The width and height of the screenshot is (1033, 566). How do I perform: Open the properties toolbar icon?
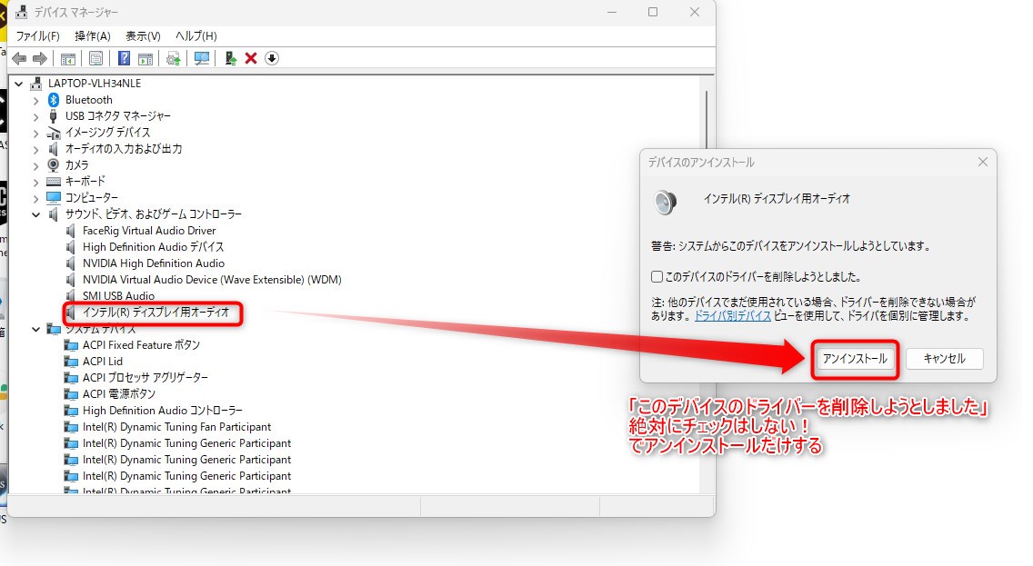pos(95,57)
